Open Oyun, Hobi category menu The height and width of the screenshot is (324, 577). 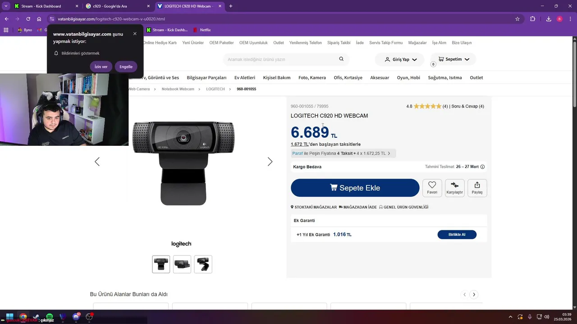point(408,77)
